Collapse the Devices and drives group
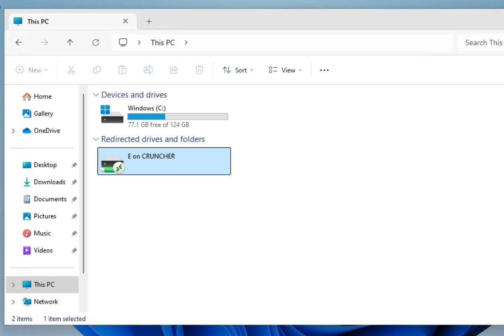The height and width of the screenshot is (336, 504). click(x=96, y=95)
